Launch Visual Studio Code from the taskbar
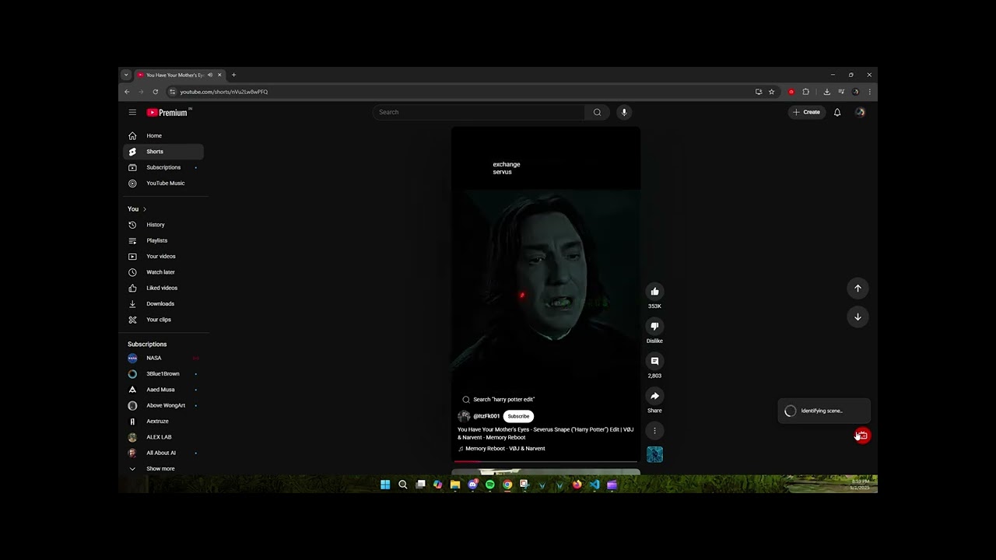 pos(594,485)
